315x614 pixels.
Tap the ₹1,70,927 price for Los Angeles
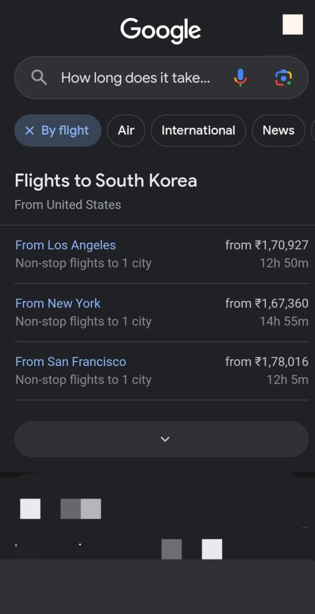coord(267,245)
